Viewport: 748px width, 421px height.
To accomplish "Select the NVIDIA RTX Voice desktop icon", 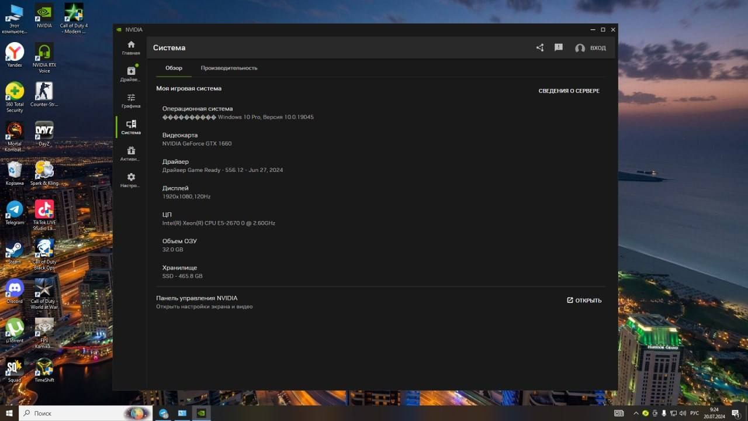I will [x=44, y=58].
